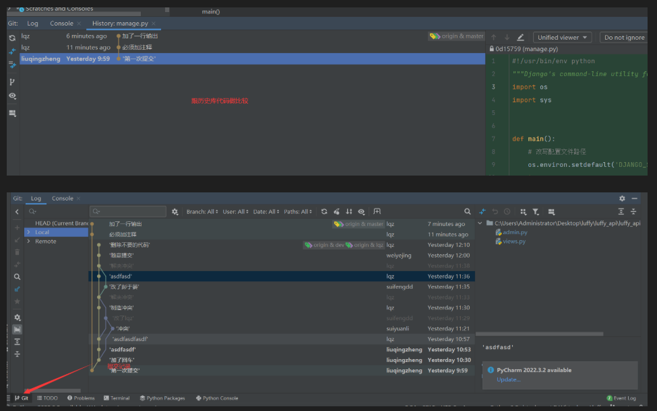Click clock history icon in changed files toolbar
Screen dimensions: 657x411
click(x=507, y=212)
